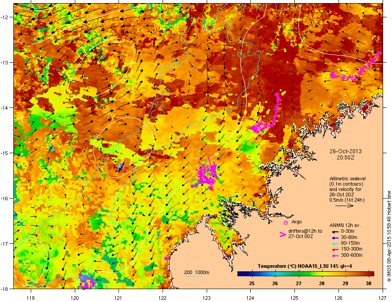The image size is (392, 302).
Task: Click the longitude axis label 122
Action: 163,298
